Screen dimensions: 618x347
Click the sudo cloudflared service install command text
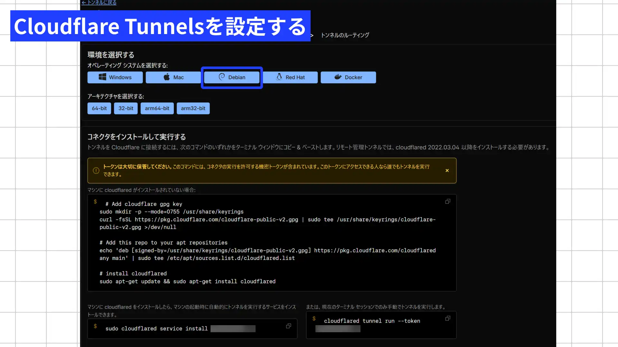click(156, 328)
